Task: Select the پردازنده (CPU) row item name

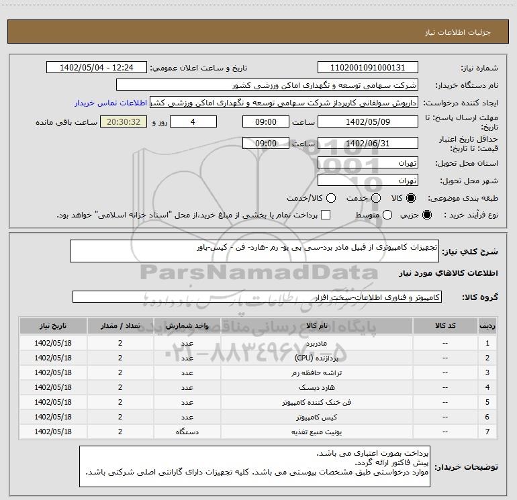Action: [316, 358]
